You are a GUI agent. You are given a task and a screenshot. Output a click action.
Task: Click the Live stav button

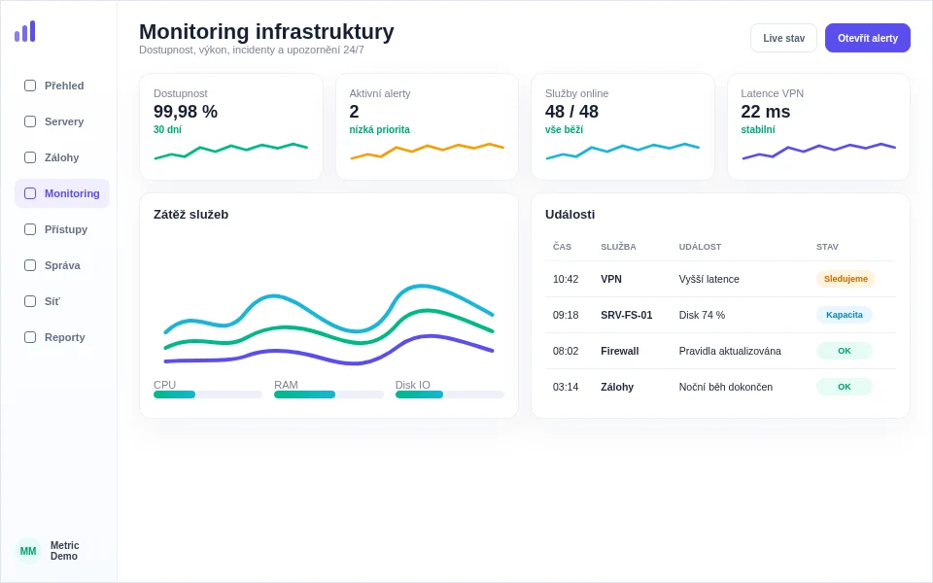[783, 38]
